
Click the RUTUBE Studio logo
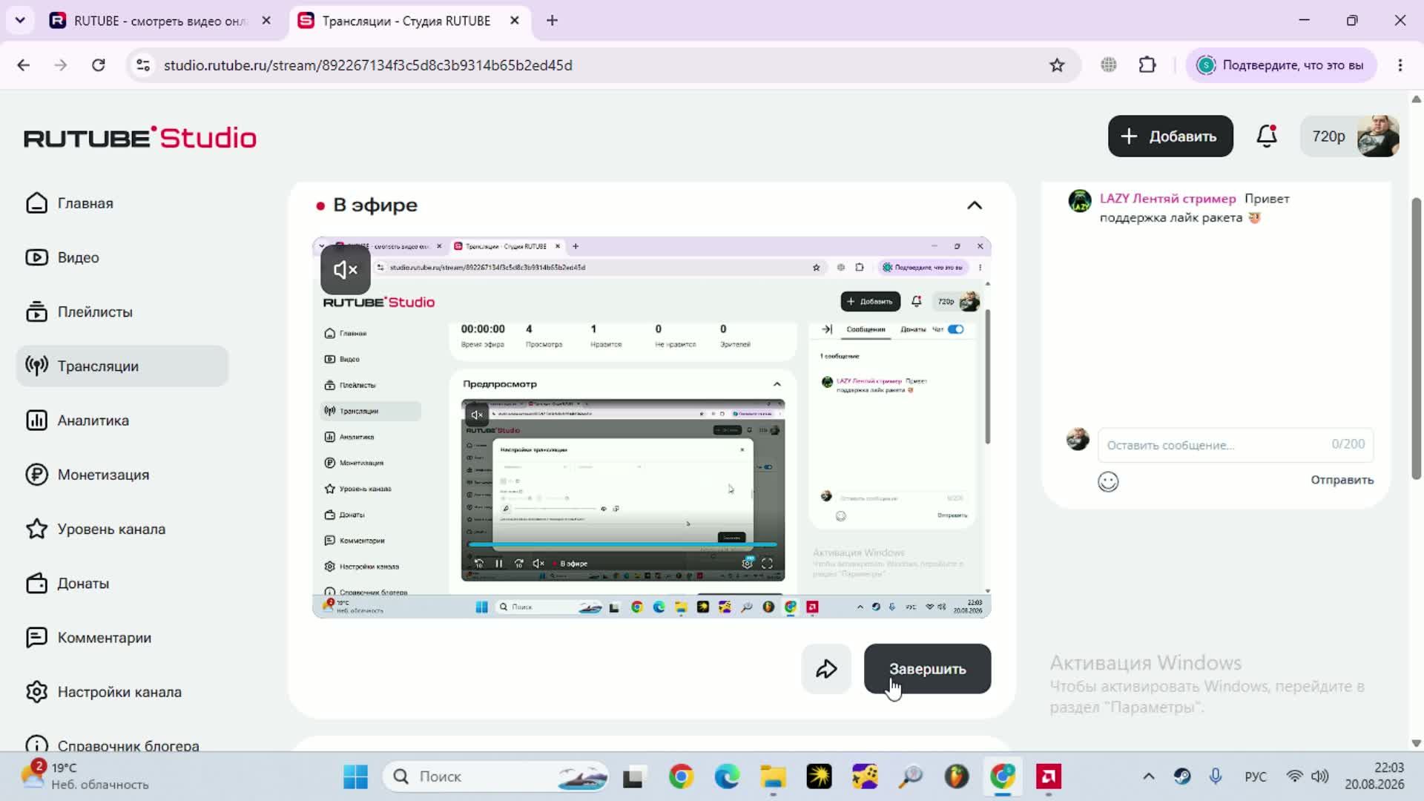click(140, 138)
